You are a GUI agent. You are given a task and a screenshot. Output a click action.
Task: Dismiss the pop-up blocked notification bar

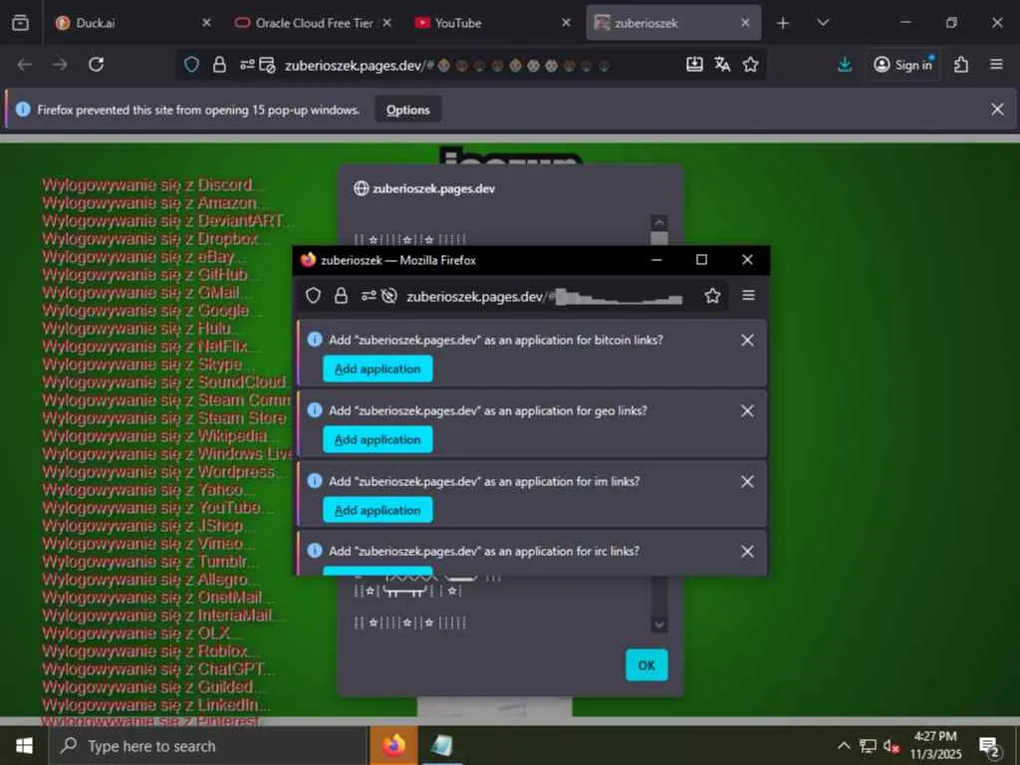(996, 110)
